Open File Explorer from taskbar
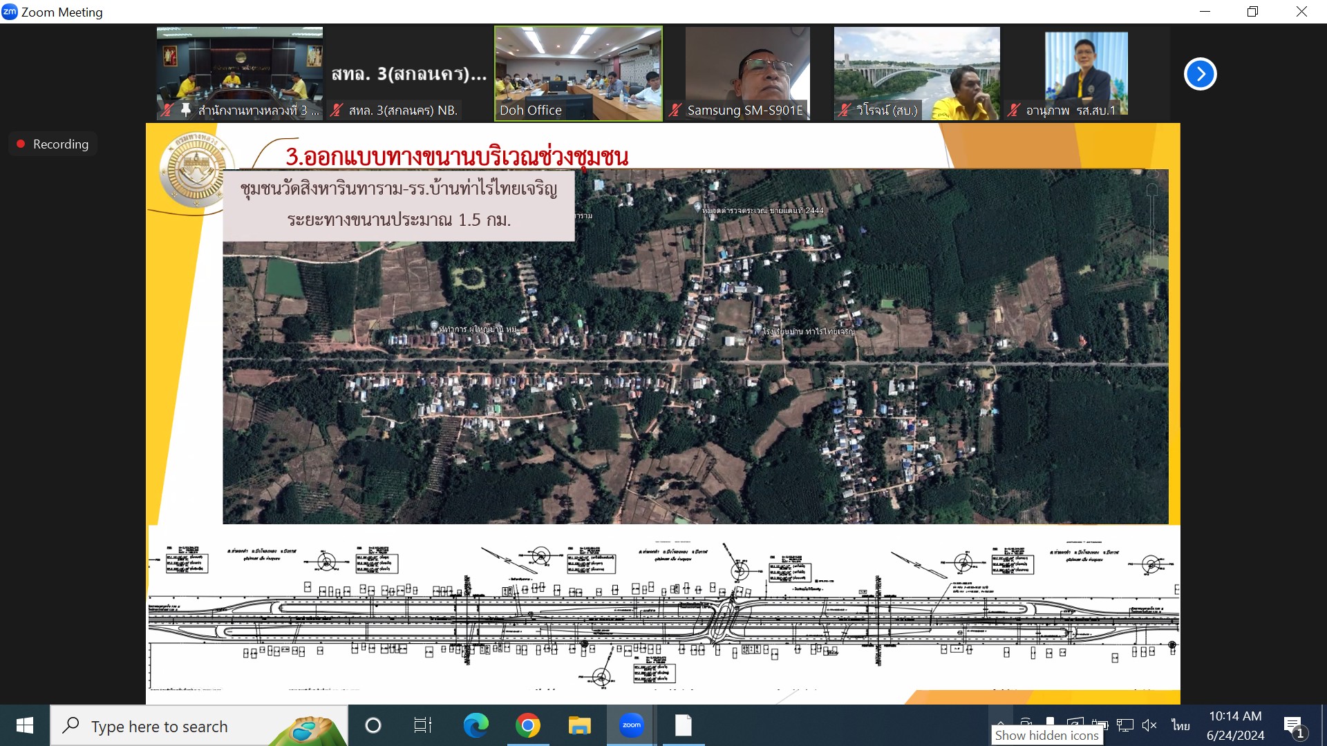This screenshot has height=746, width=1327. [579, 725]
